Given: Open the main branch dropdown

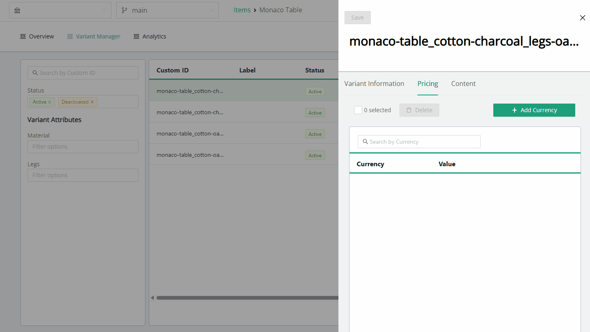Looking at the screenshot, I should (x=211, y=10).
